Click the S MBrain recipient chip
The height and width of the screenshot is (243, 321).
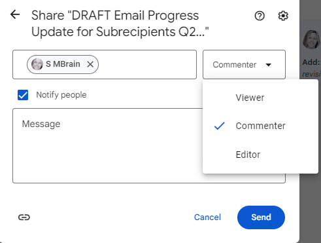tap(63, 64)
